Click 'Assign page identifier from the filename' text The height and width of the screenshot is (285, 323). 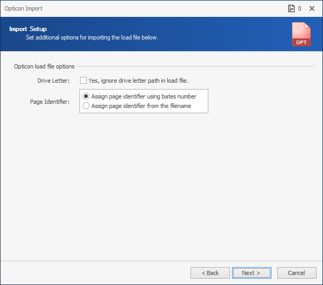[141, 106]
